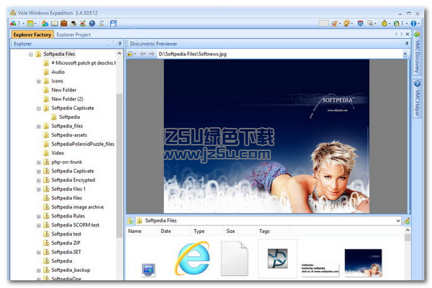Sort files by the Type column
The width and height of the screenshot is (432, 288).
pos(199,231)
